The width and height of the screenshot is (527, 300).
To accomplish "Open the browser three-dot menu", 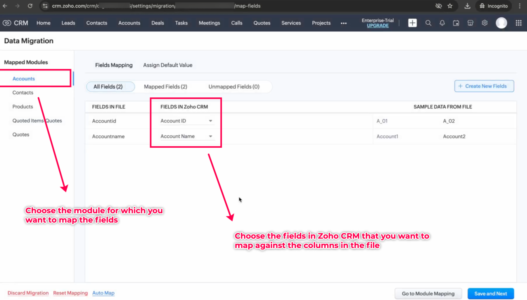I will (x=520, y=6).
